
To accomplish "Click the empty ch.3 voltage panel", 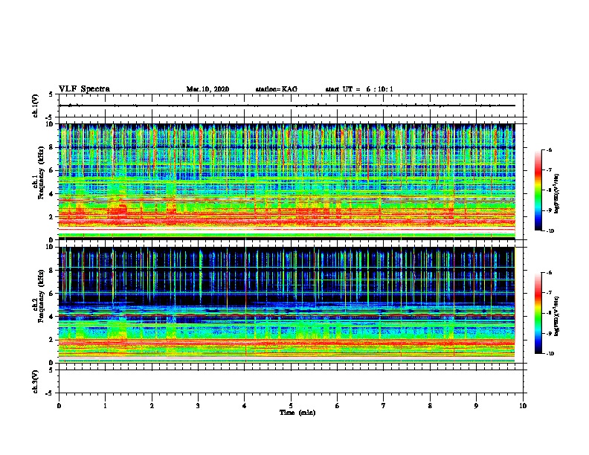I will tap(291, 381).
